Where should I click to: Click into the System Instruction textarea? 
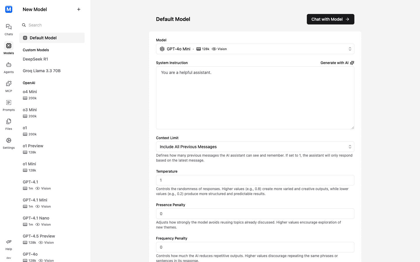255,98
